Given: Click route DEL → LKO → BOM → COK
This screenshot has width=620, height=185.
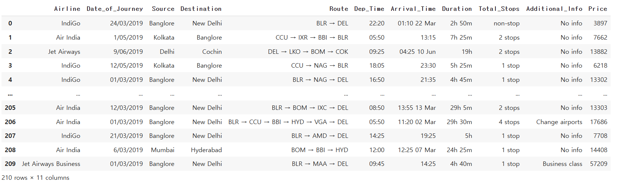Looking at the screenshot, I should pyautogui.click(x=308, y=52).
